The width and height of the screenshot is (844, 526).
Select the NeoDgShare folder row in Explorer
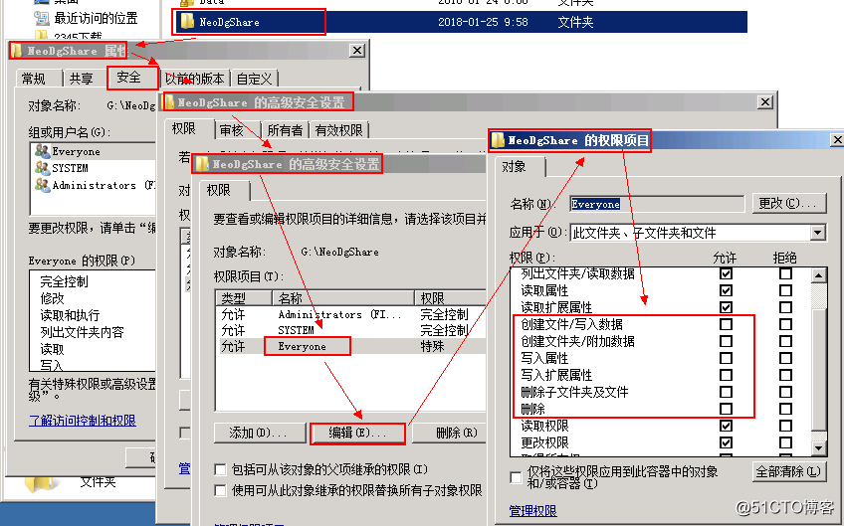pos(462,22)
